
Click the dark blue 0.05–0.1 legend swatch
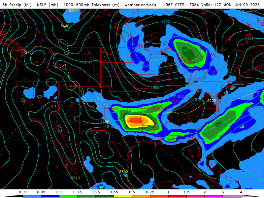tap(50, 196)
